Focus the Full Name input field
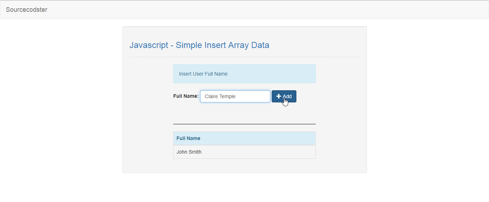The image size is (489, 202). click(235, 96)
